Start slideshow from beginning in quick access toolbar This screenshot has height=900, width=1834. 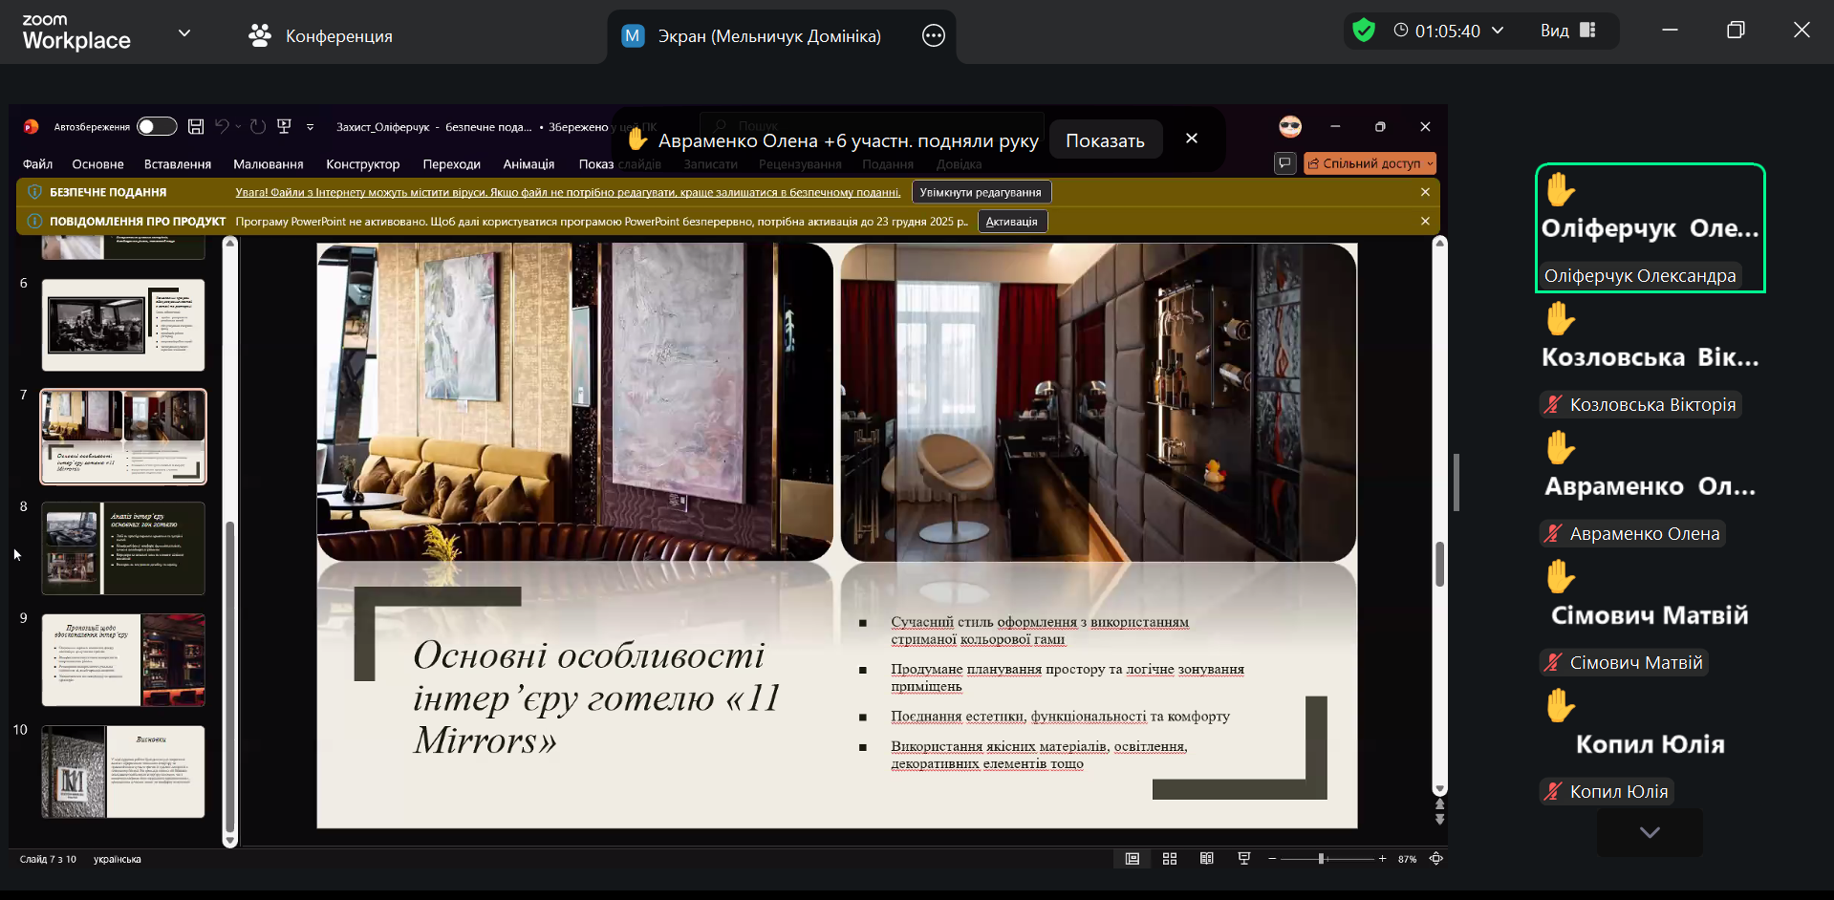[x=284, y=127]
